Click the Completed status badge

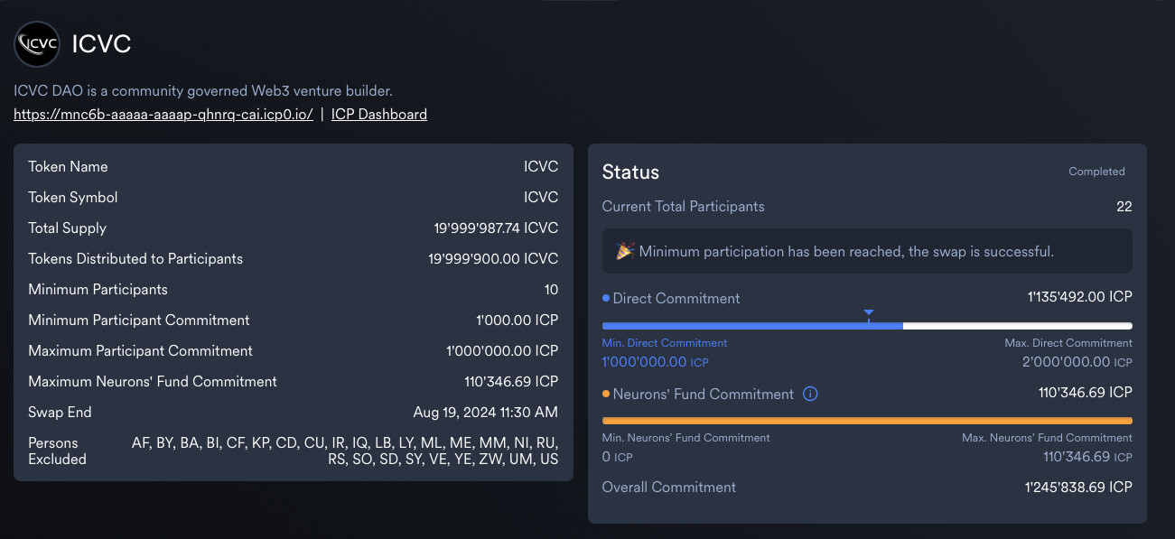1096,172
